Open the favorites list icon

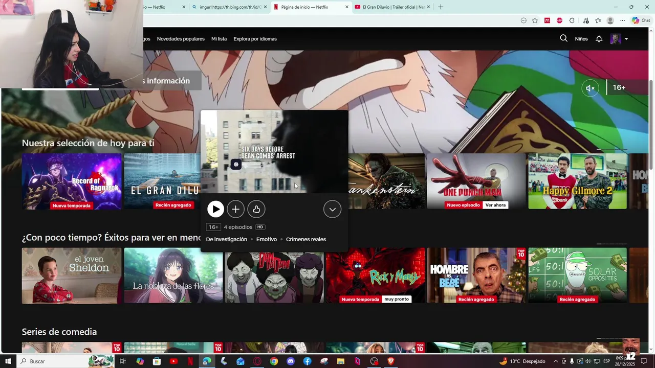tap(598, 20)
